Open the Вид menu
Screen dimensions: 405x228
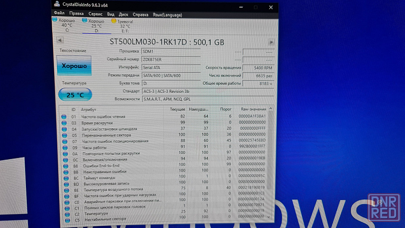pyautogui.click(x=111, y=14)
